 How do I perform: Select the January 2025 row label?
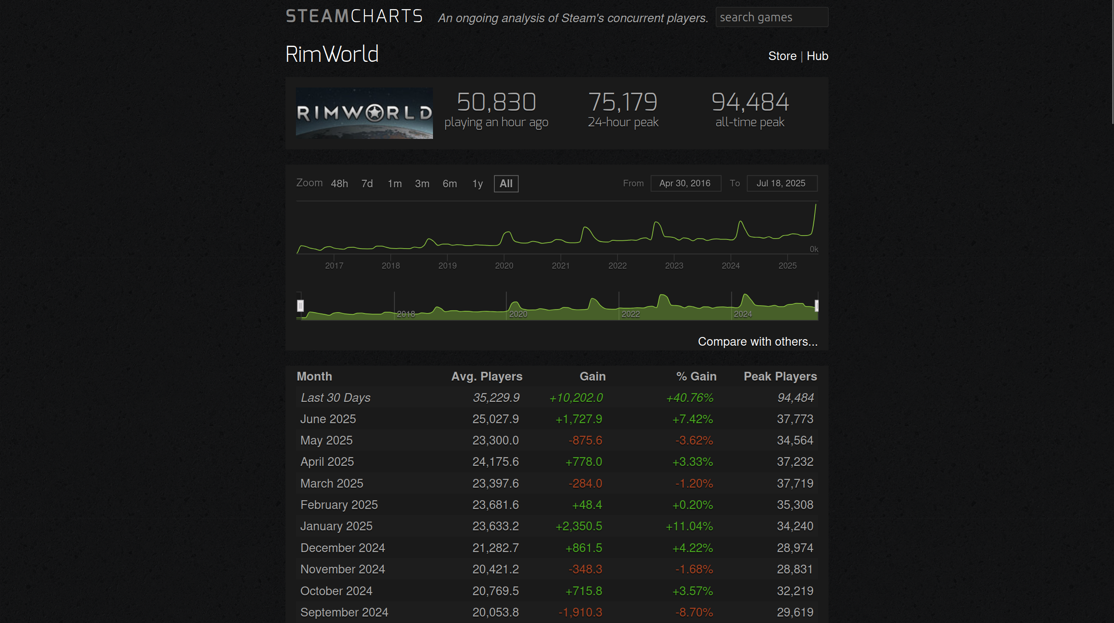tap(336, 526)
